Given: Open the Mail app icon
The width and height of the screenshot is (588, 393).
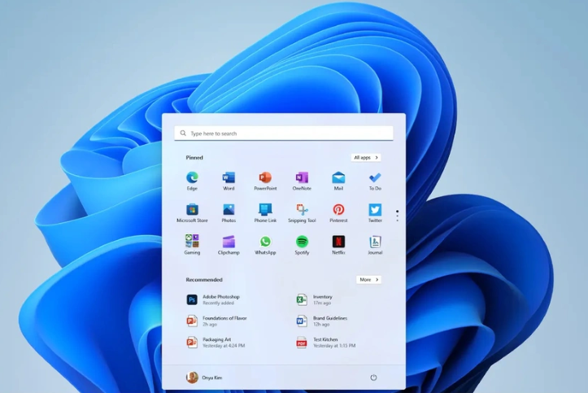Looking at the screenshot, I should pos(338,178).
